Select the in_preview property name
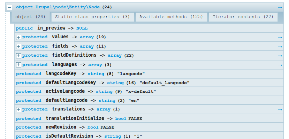This screenshot has width=289, height=139. 51,28
